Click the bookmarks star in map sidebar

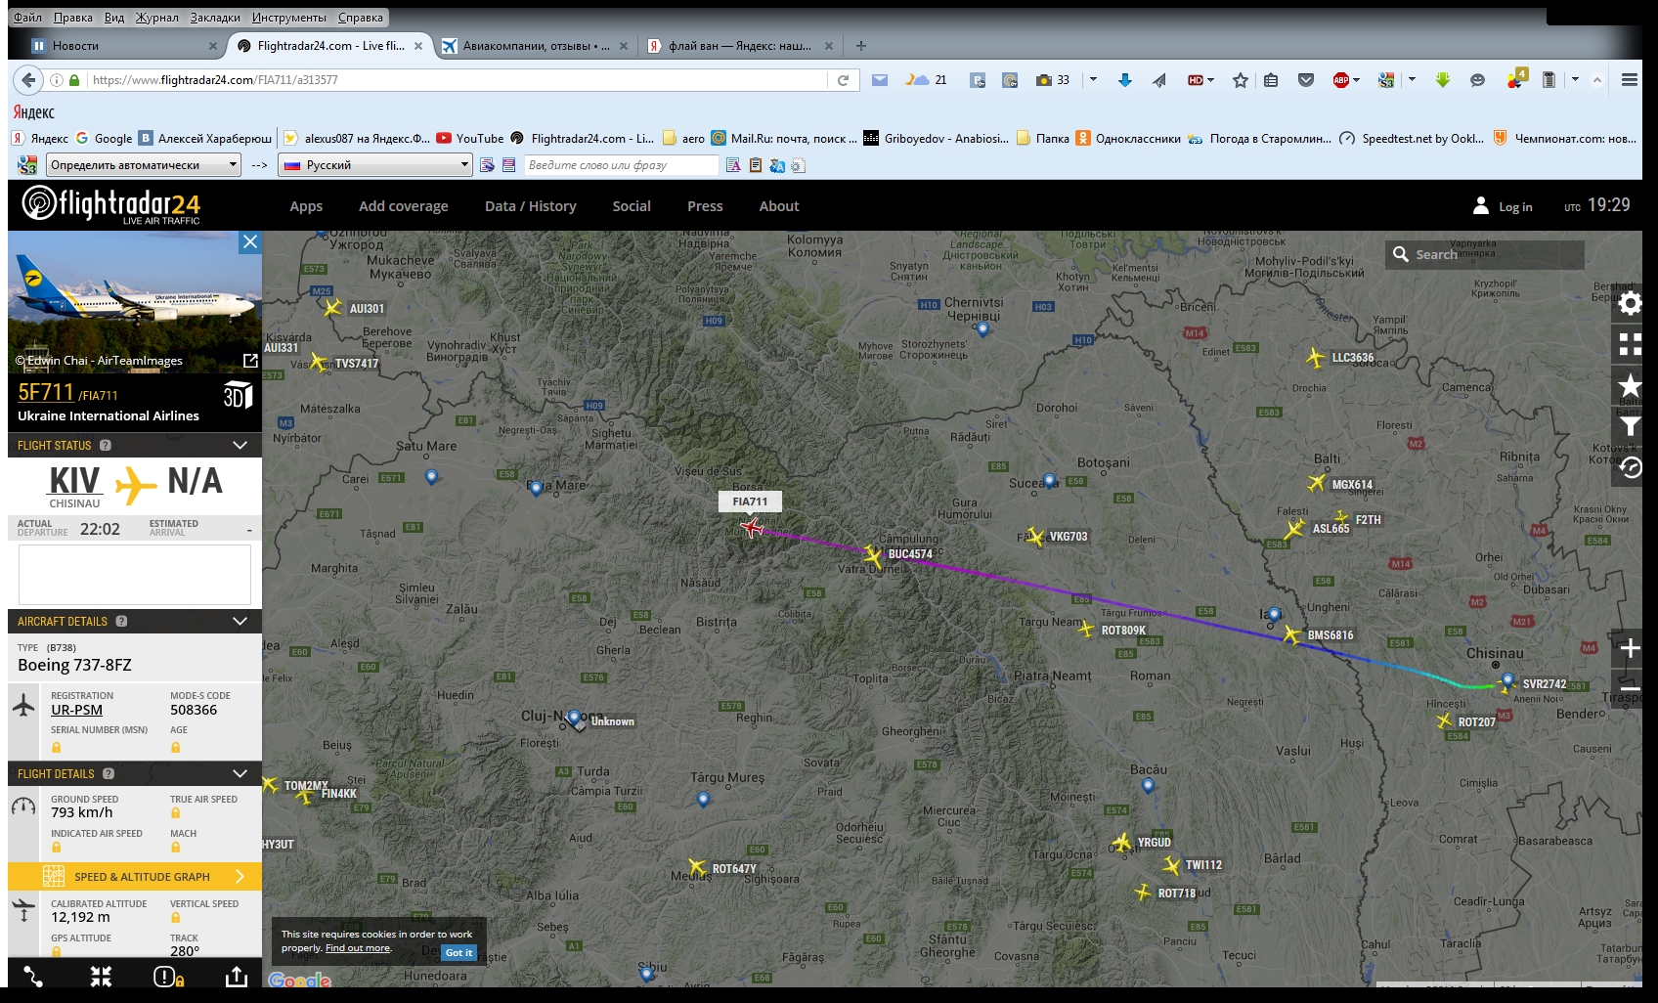pyautogui.click(x=1629, y=385)
